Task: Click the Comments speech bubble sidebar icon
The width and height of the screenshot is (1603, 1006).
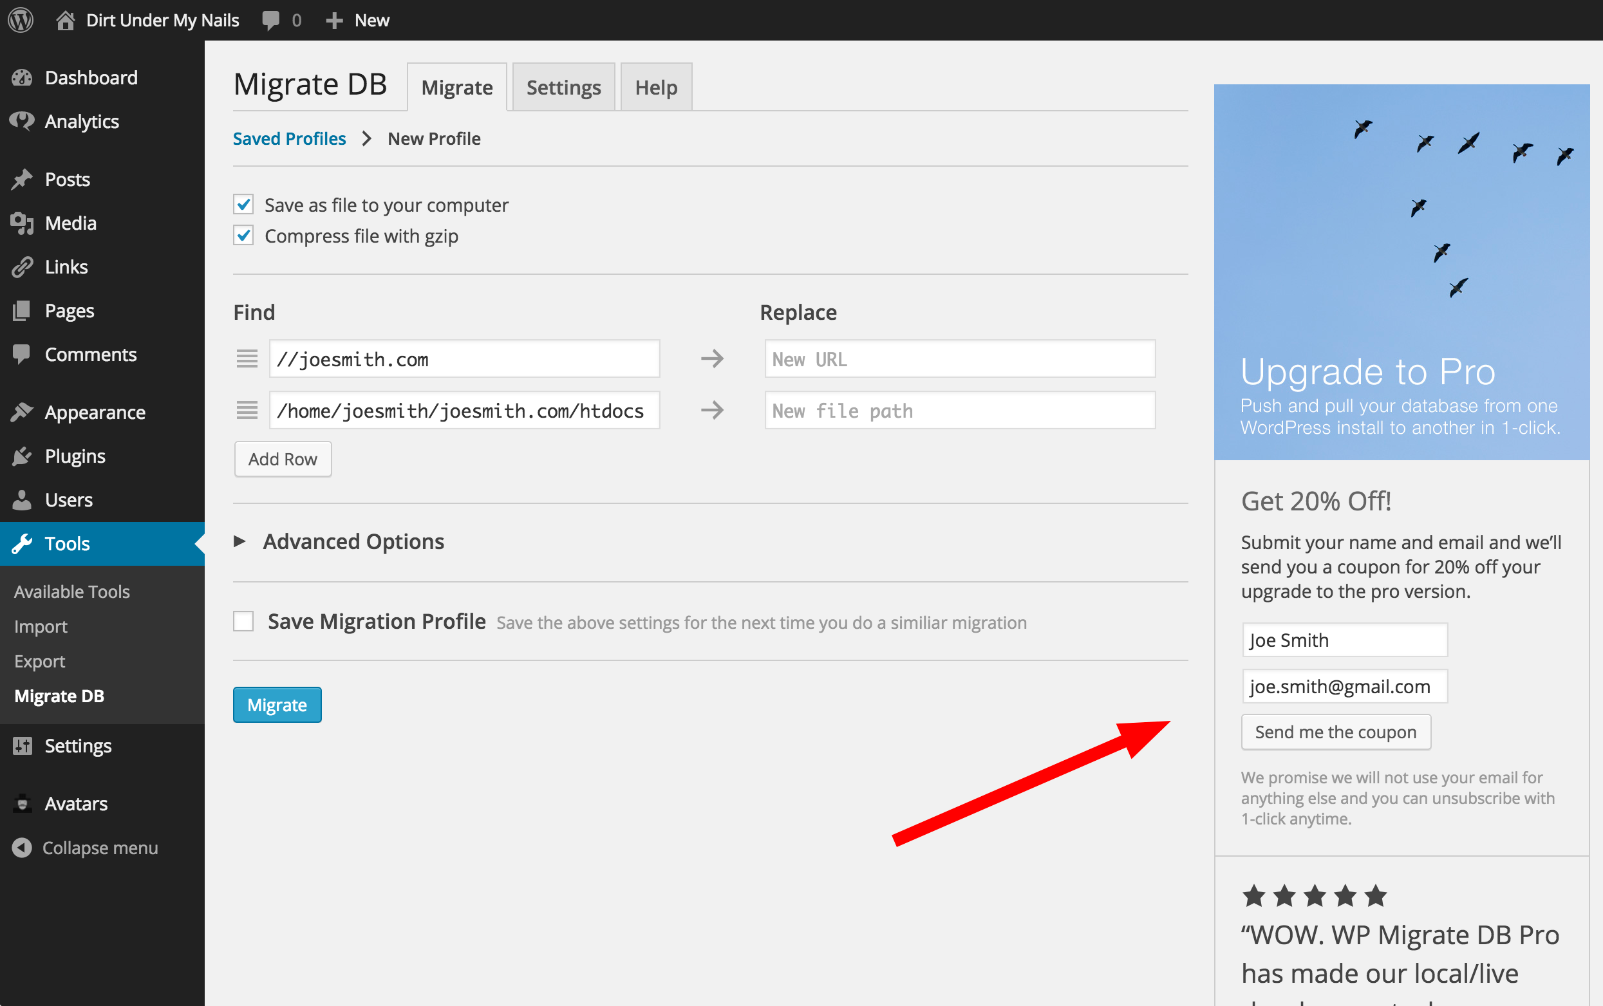Action: pyautogui.click(x=22, y=355)
